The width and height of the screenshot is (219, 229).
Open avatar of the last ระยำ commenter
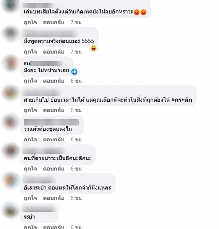(x=10, y=210)
